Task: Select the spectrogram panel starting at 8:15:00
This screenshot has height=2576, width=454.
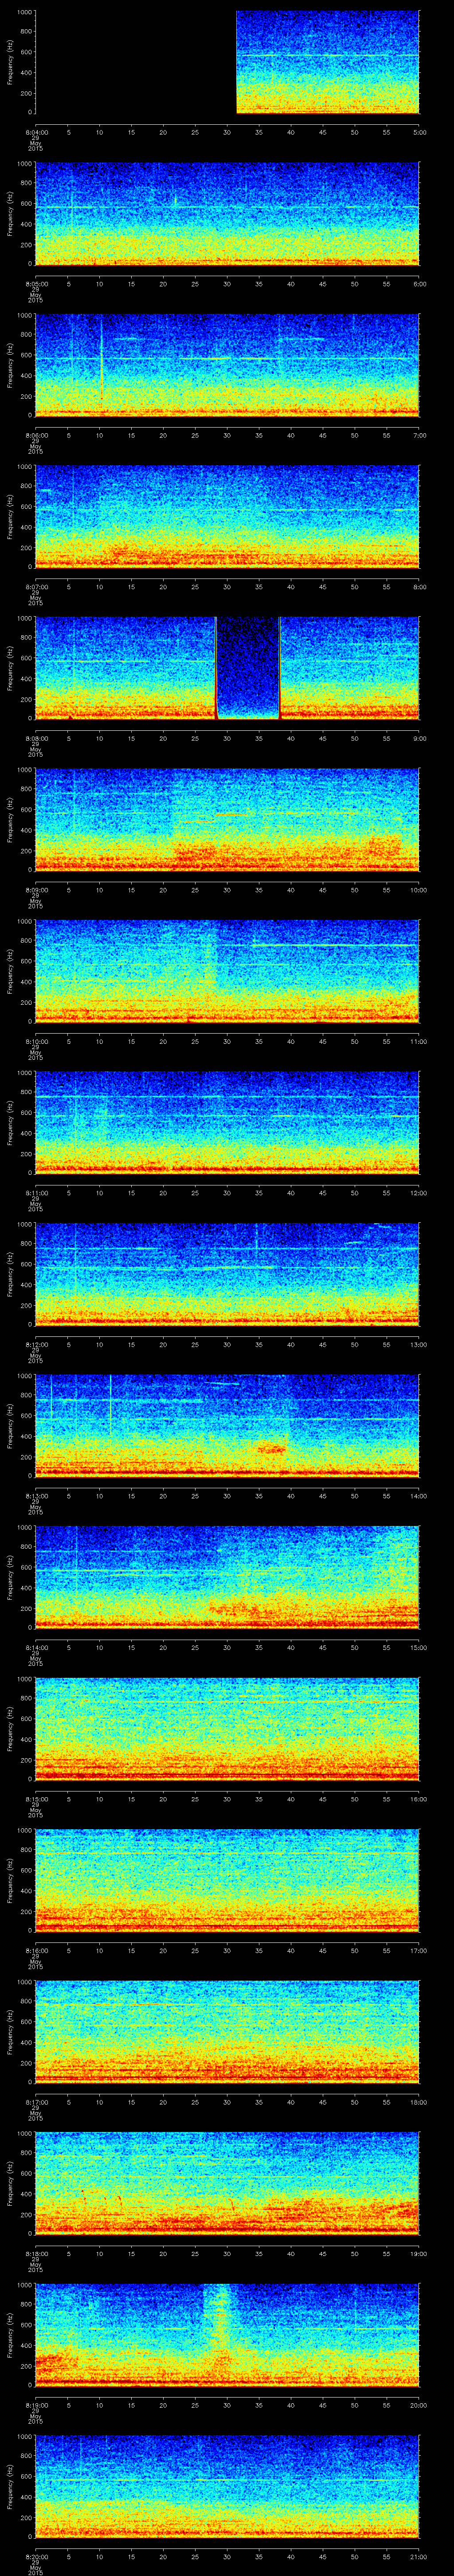Action: pyautogui.click(x=227, y=1729)
